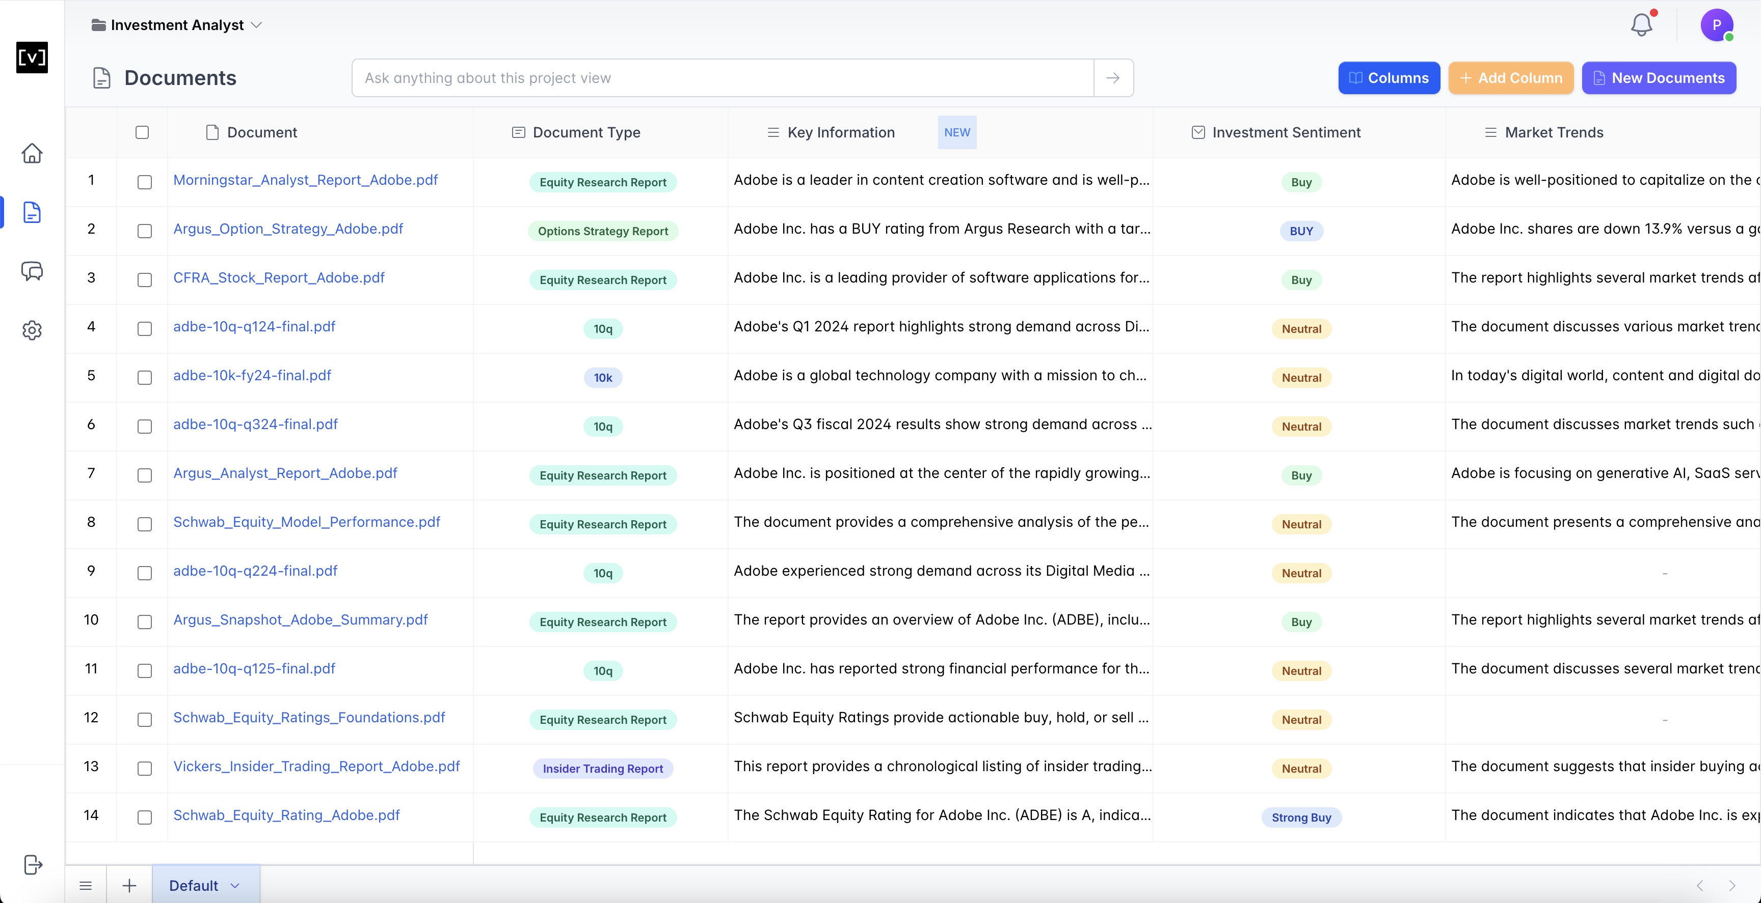Open the Chat conversations sidebar icon

click(32, 271)
